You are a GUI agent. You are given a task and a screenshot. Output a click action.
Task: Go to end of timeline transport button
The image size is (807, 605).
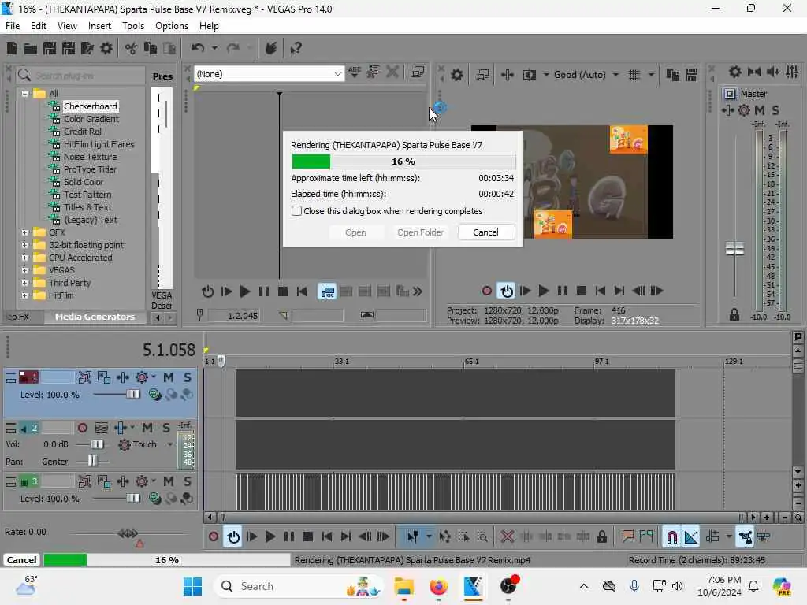tap(346, 537)
